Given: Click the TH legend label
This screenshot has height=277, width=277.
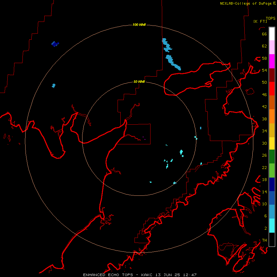Looking at the screenshot, I should (x=264, y=240).
